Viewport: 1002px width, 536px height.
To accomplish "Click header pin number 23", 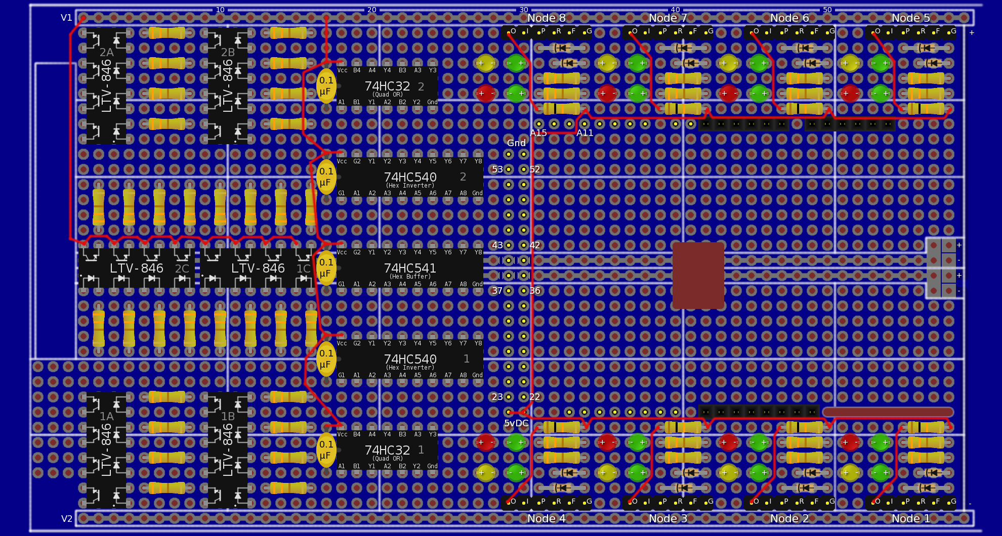I will 497,397.
